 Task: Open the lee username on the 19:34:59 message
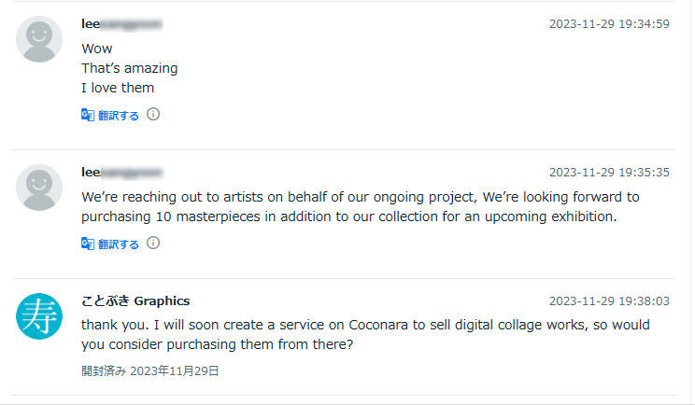click(x=122, y=23)
